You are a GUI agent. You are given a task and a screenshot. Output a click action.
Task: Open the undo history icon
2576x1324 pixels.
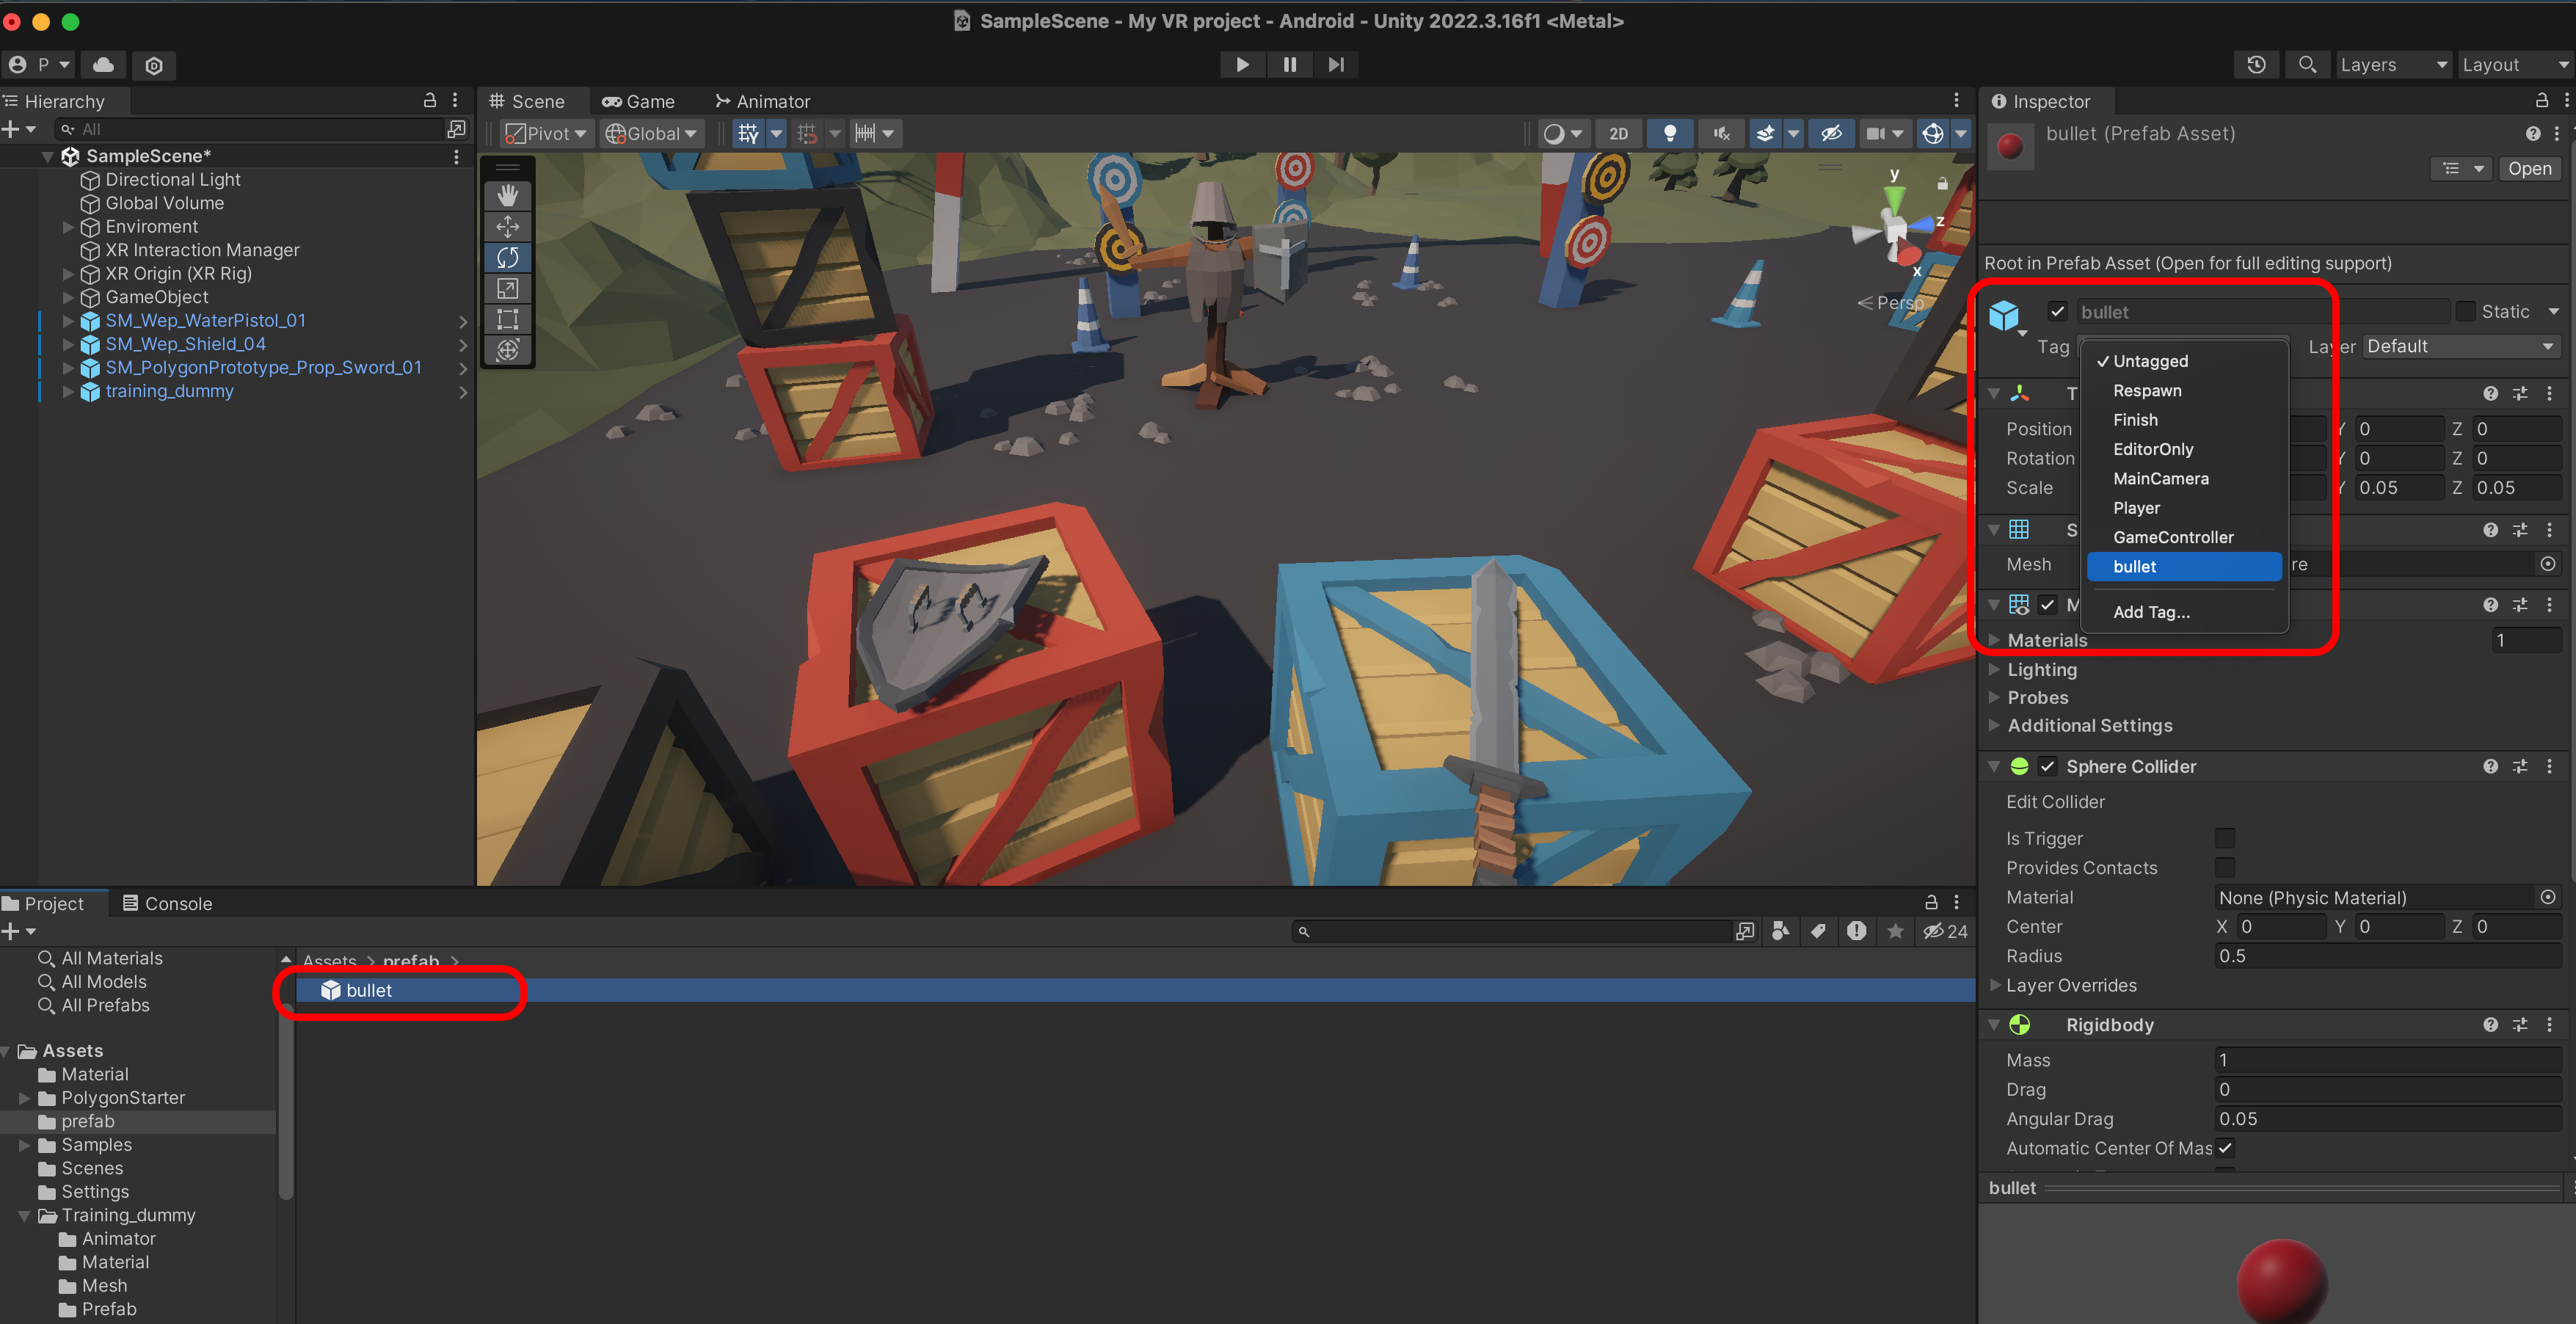coord(2256,64)
